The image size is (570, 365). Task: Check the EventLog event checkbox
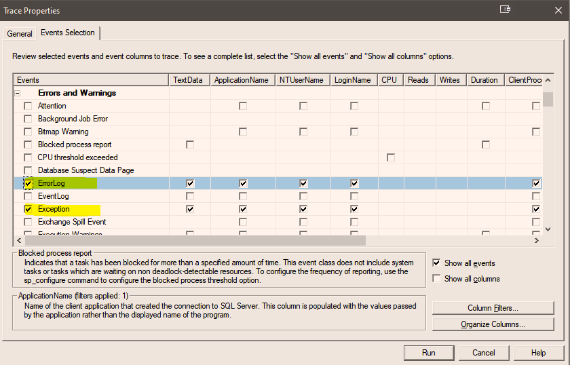pyautogui.click(x=28, y=196)
